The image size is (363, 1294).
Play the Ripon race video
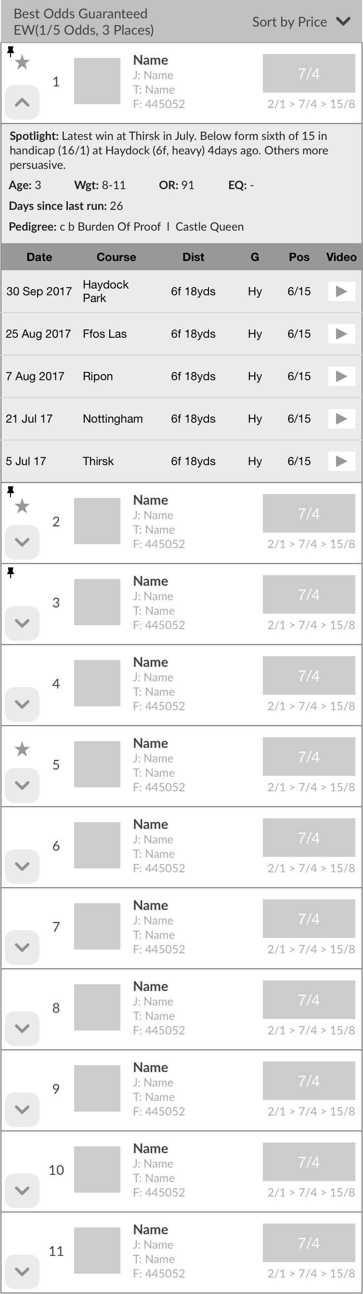[x=341, y=376]
